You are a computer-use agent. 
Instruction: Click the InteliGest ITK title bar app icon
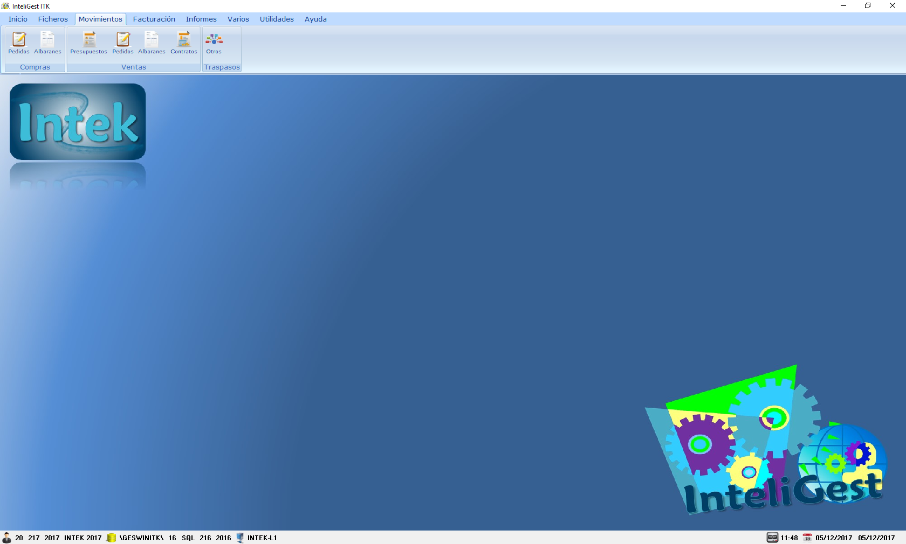point(5,6)
